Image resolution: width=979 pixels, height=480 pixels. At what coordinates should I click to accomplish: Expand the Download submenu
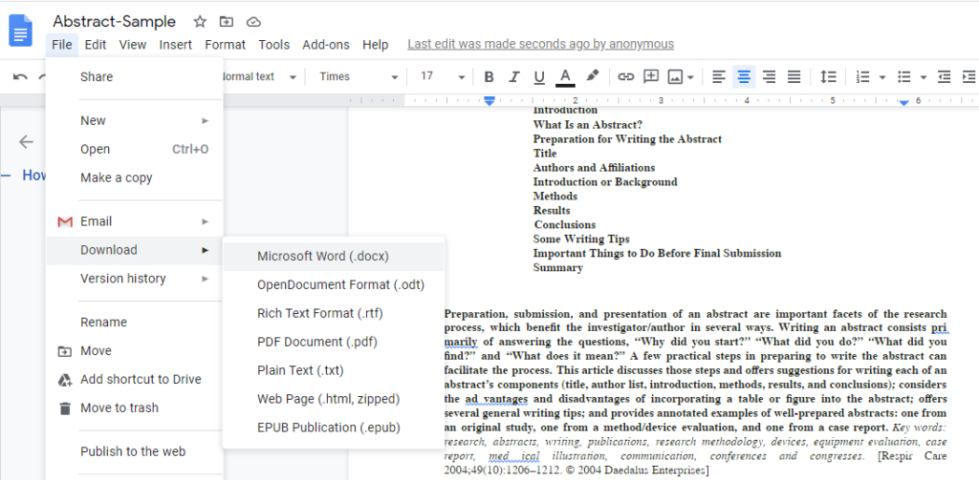(134, 250)
